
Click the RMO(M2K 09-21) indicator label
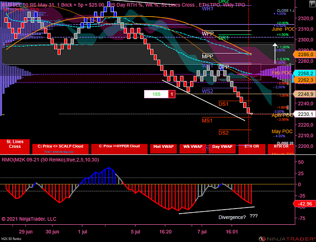pyautogui.click(x=50, y=160)
